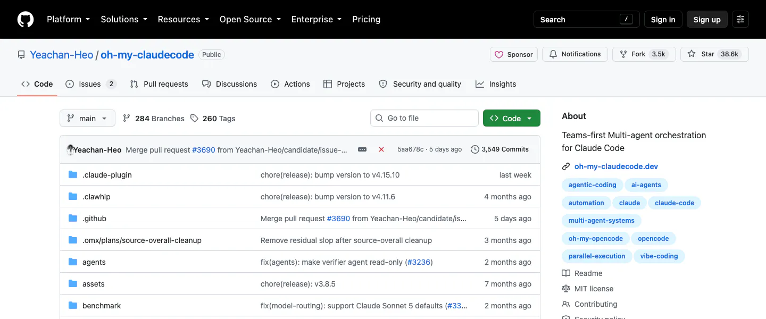The height and width of the screenshot is (319, 766).
Task: Select the Code tab
Action: [37, 84]
